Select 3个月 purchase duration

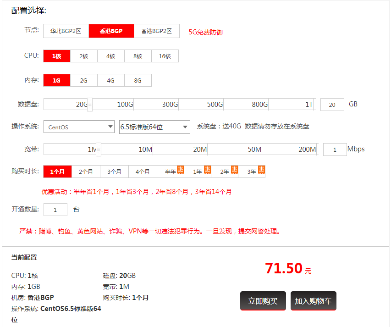pos(114,172)
